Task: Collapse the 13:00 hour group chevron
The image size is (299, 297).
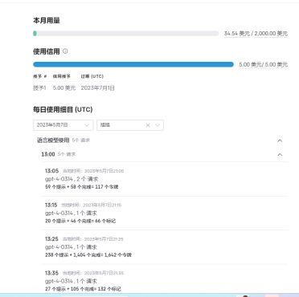Action: [x=280, y=154]
